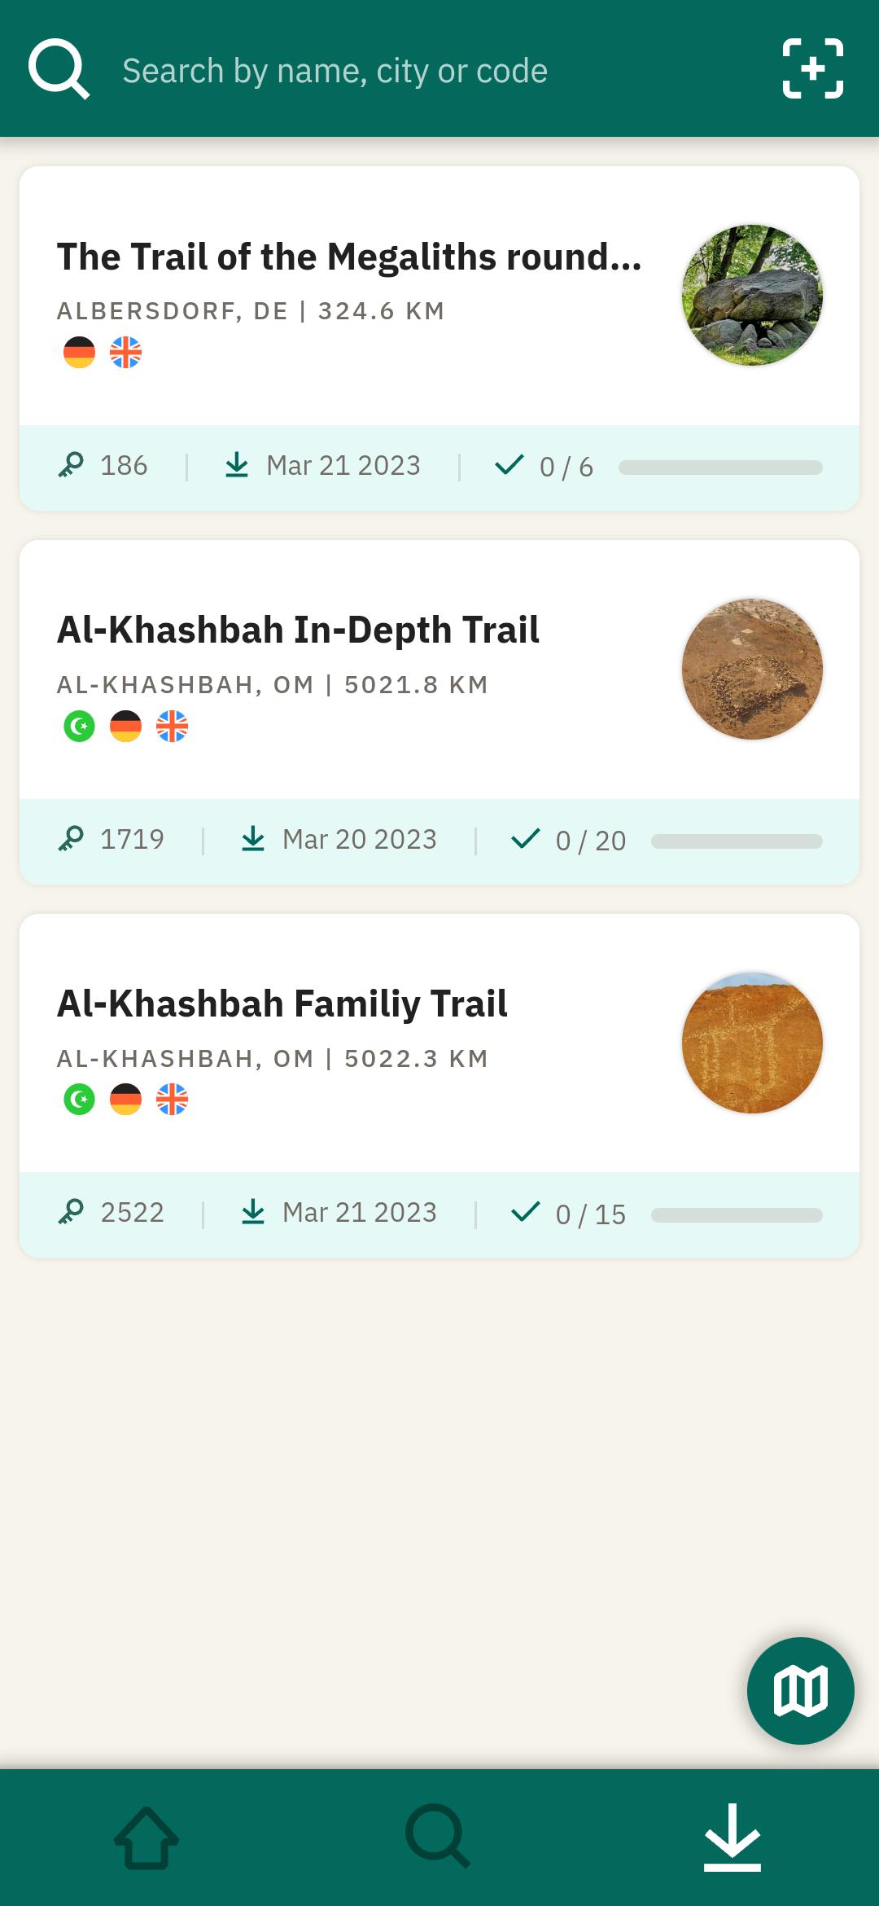
Task: Click the Megaliths dolmen thumbnail image
Action: pos(752,295)
